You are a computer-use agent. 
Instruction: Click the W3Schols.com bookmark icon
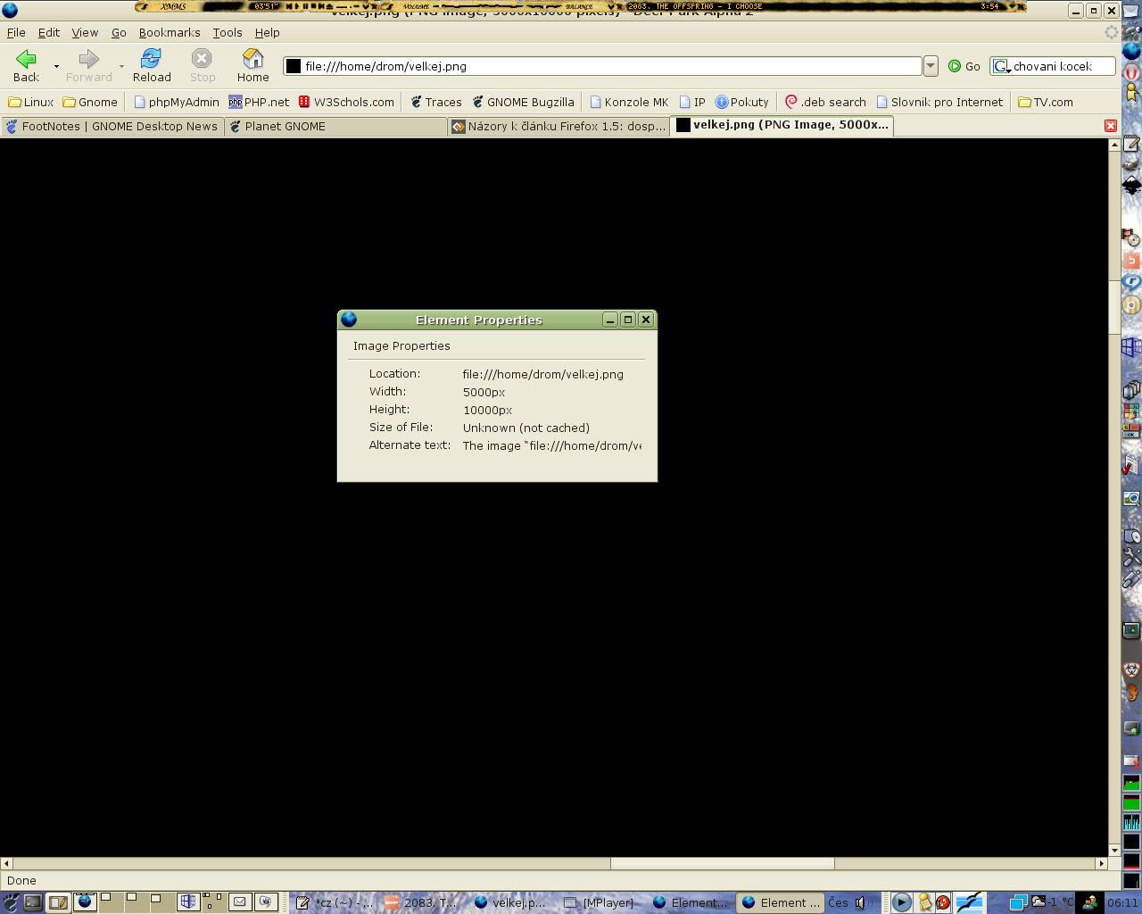click(304, 102)
